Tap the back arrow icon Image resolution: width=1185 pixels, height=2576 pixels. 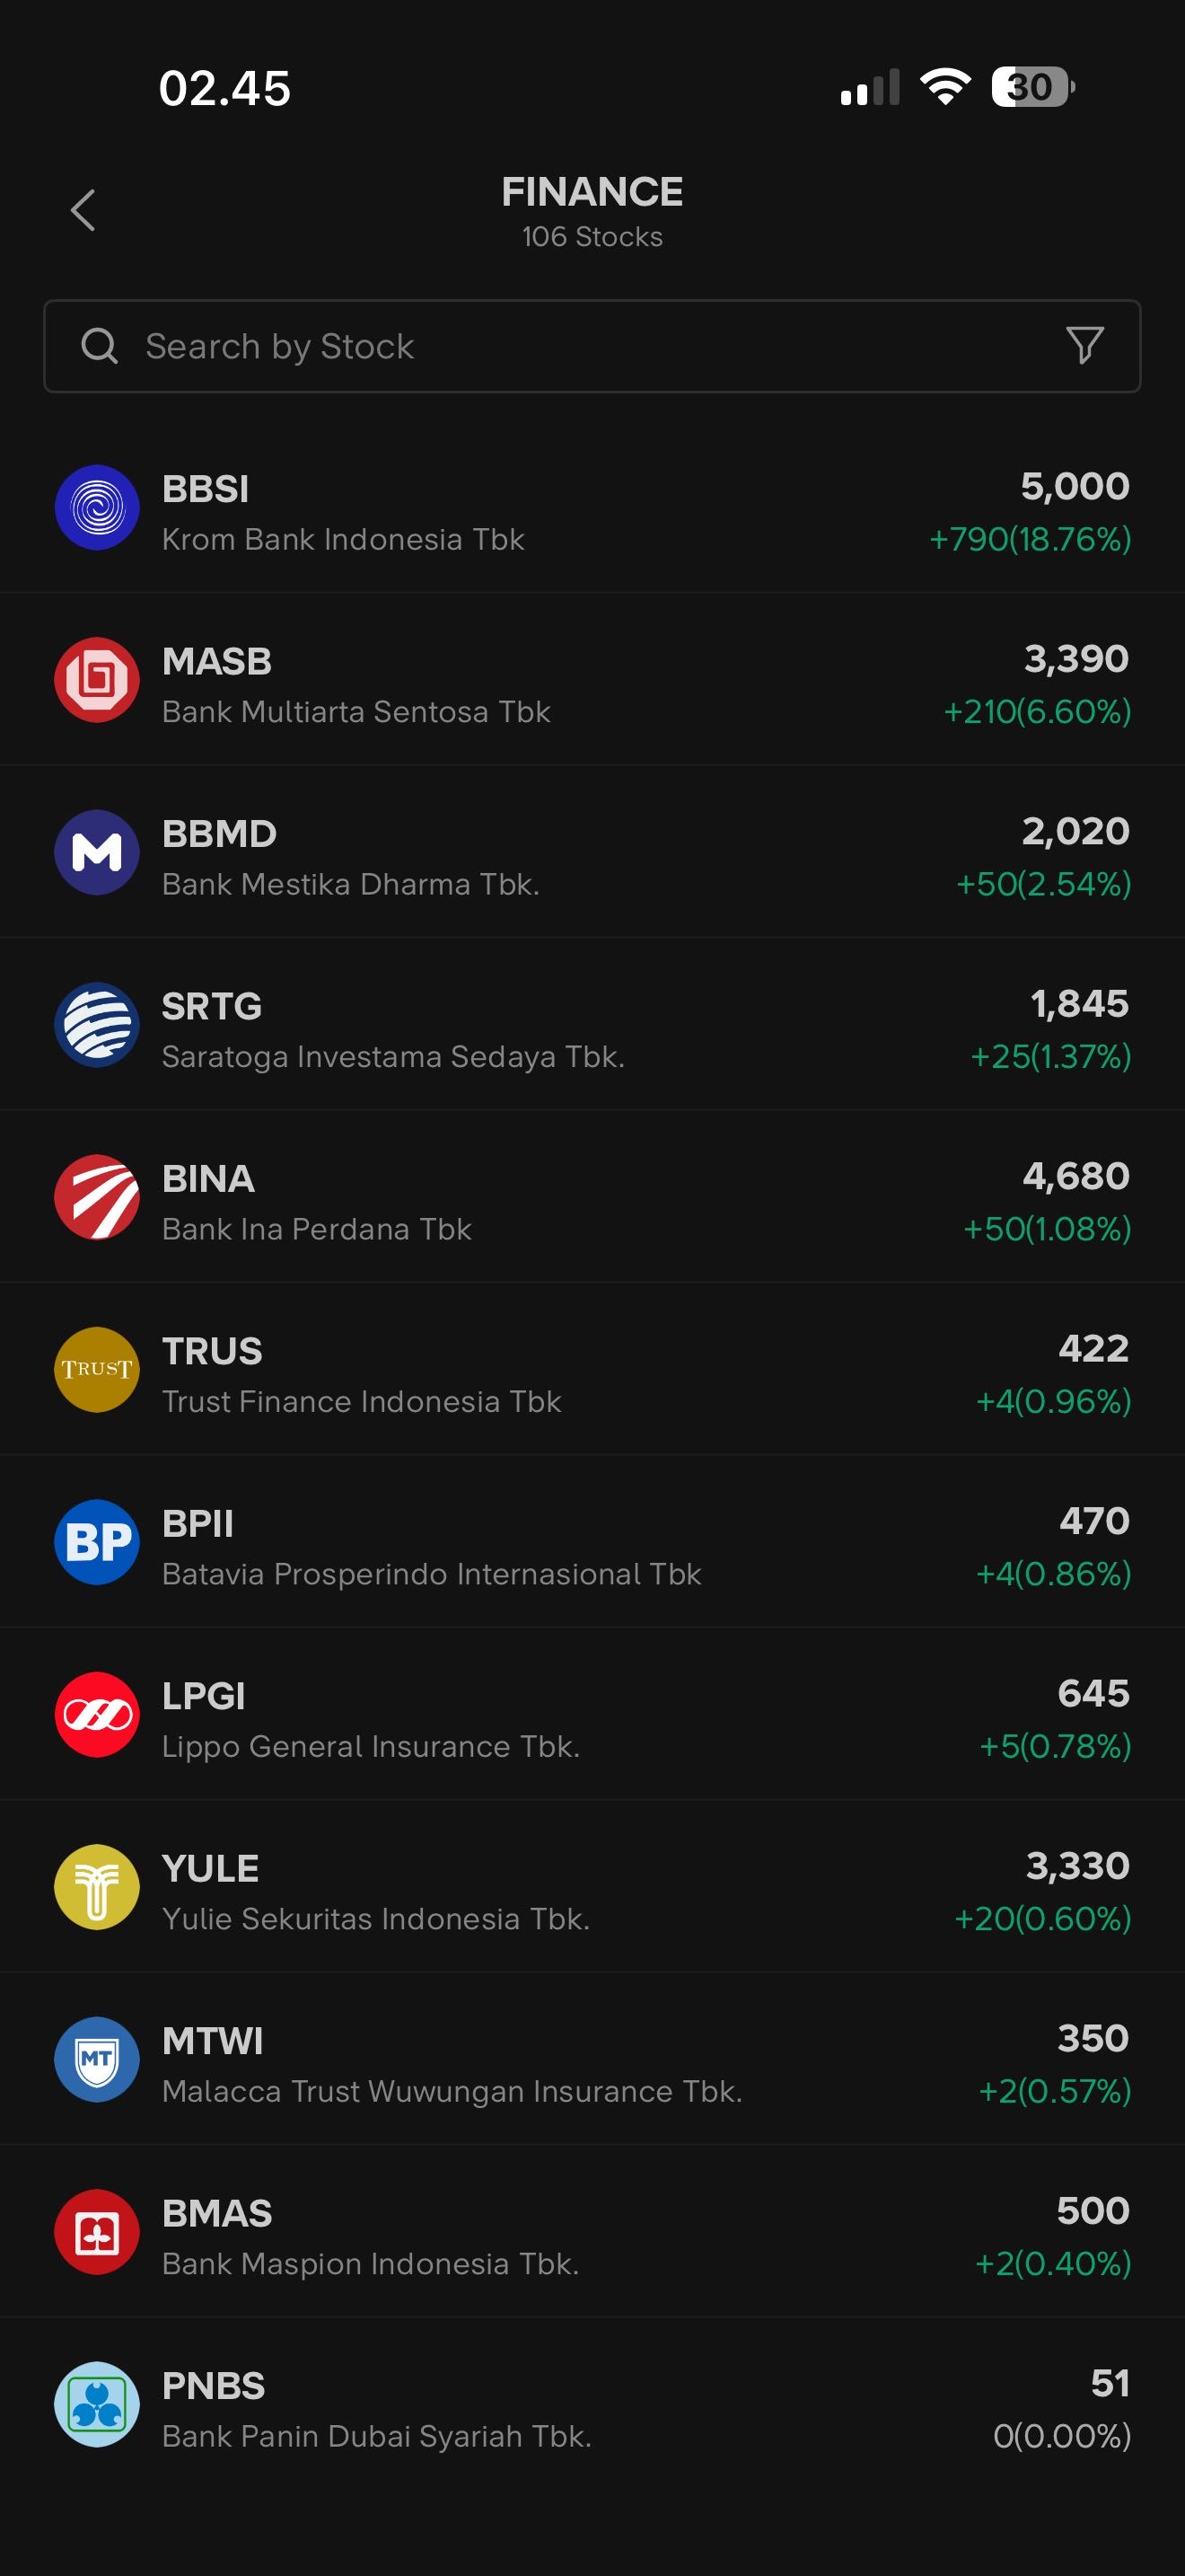pos(83,210)
